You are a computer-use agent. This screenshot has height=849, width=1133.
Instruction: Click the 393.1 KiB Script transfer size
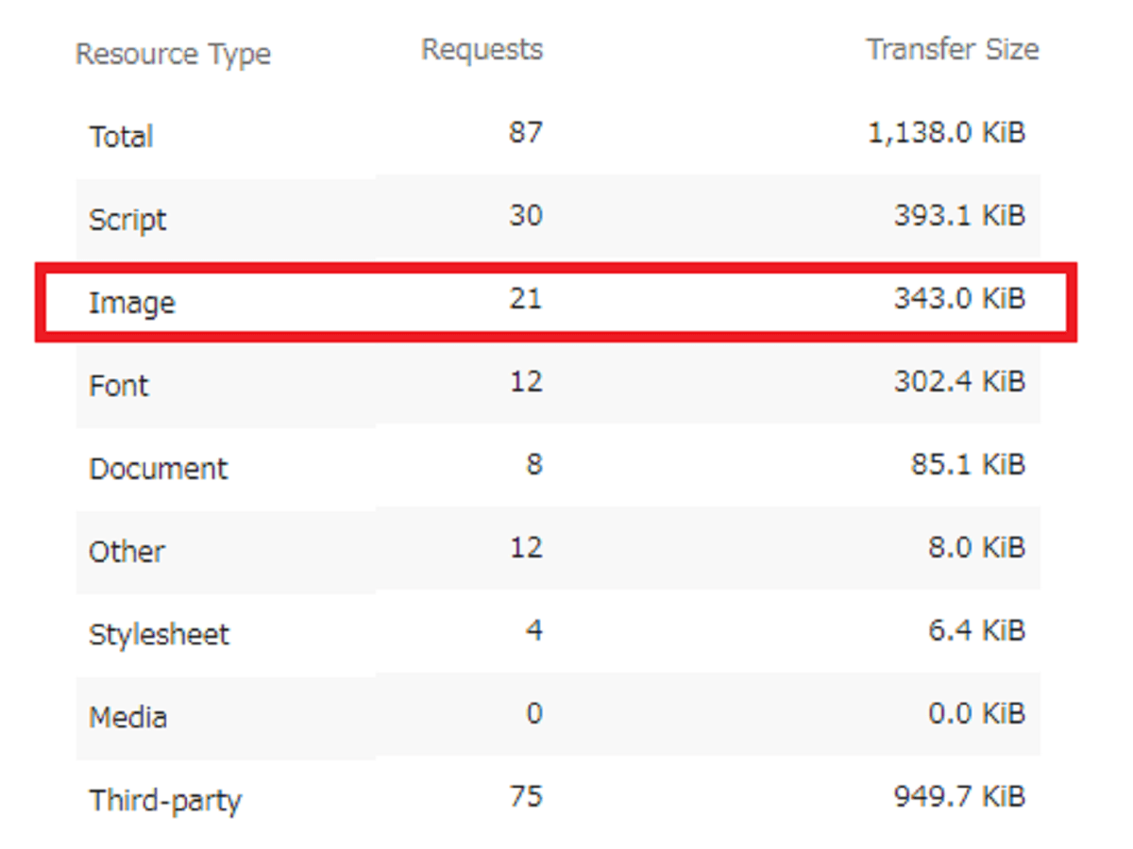(x=959, y=216)
